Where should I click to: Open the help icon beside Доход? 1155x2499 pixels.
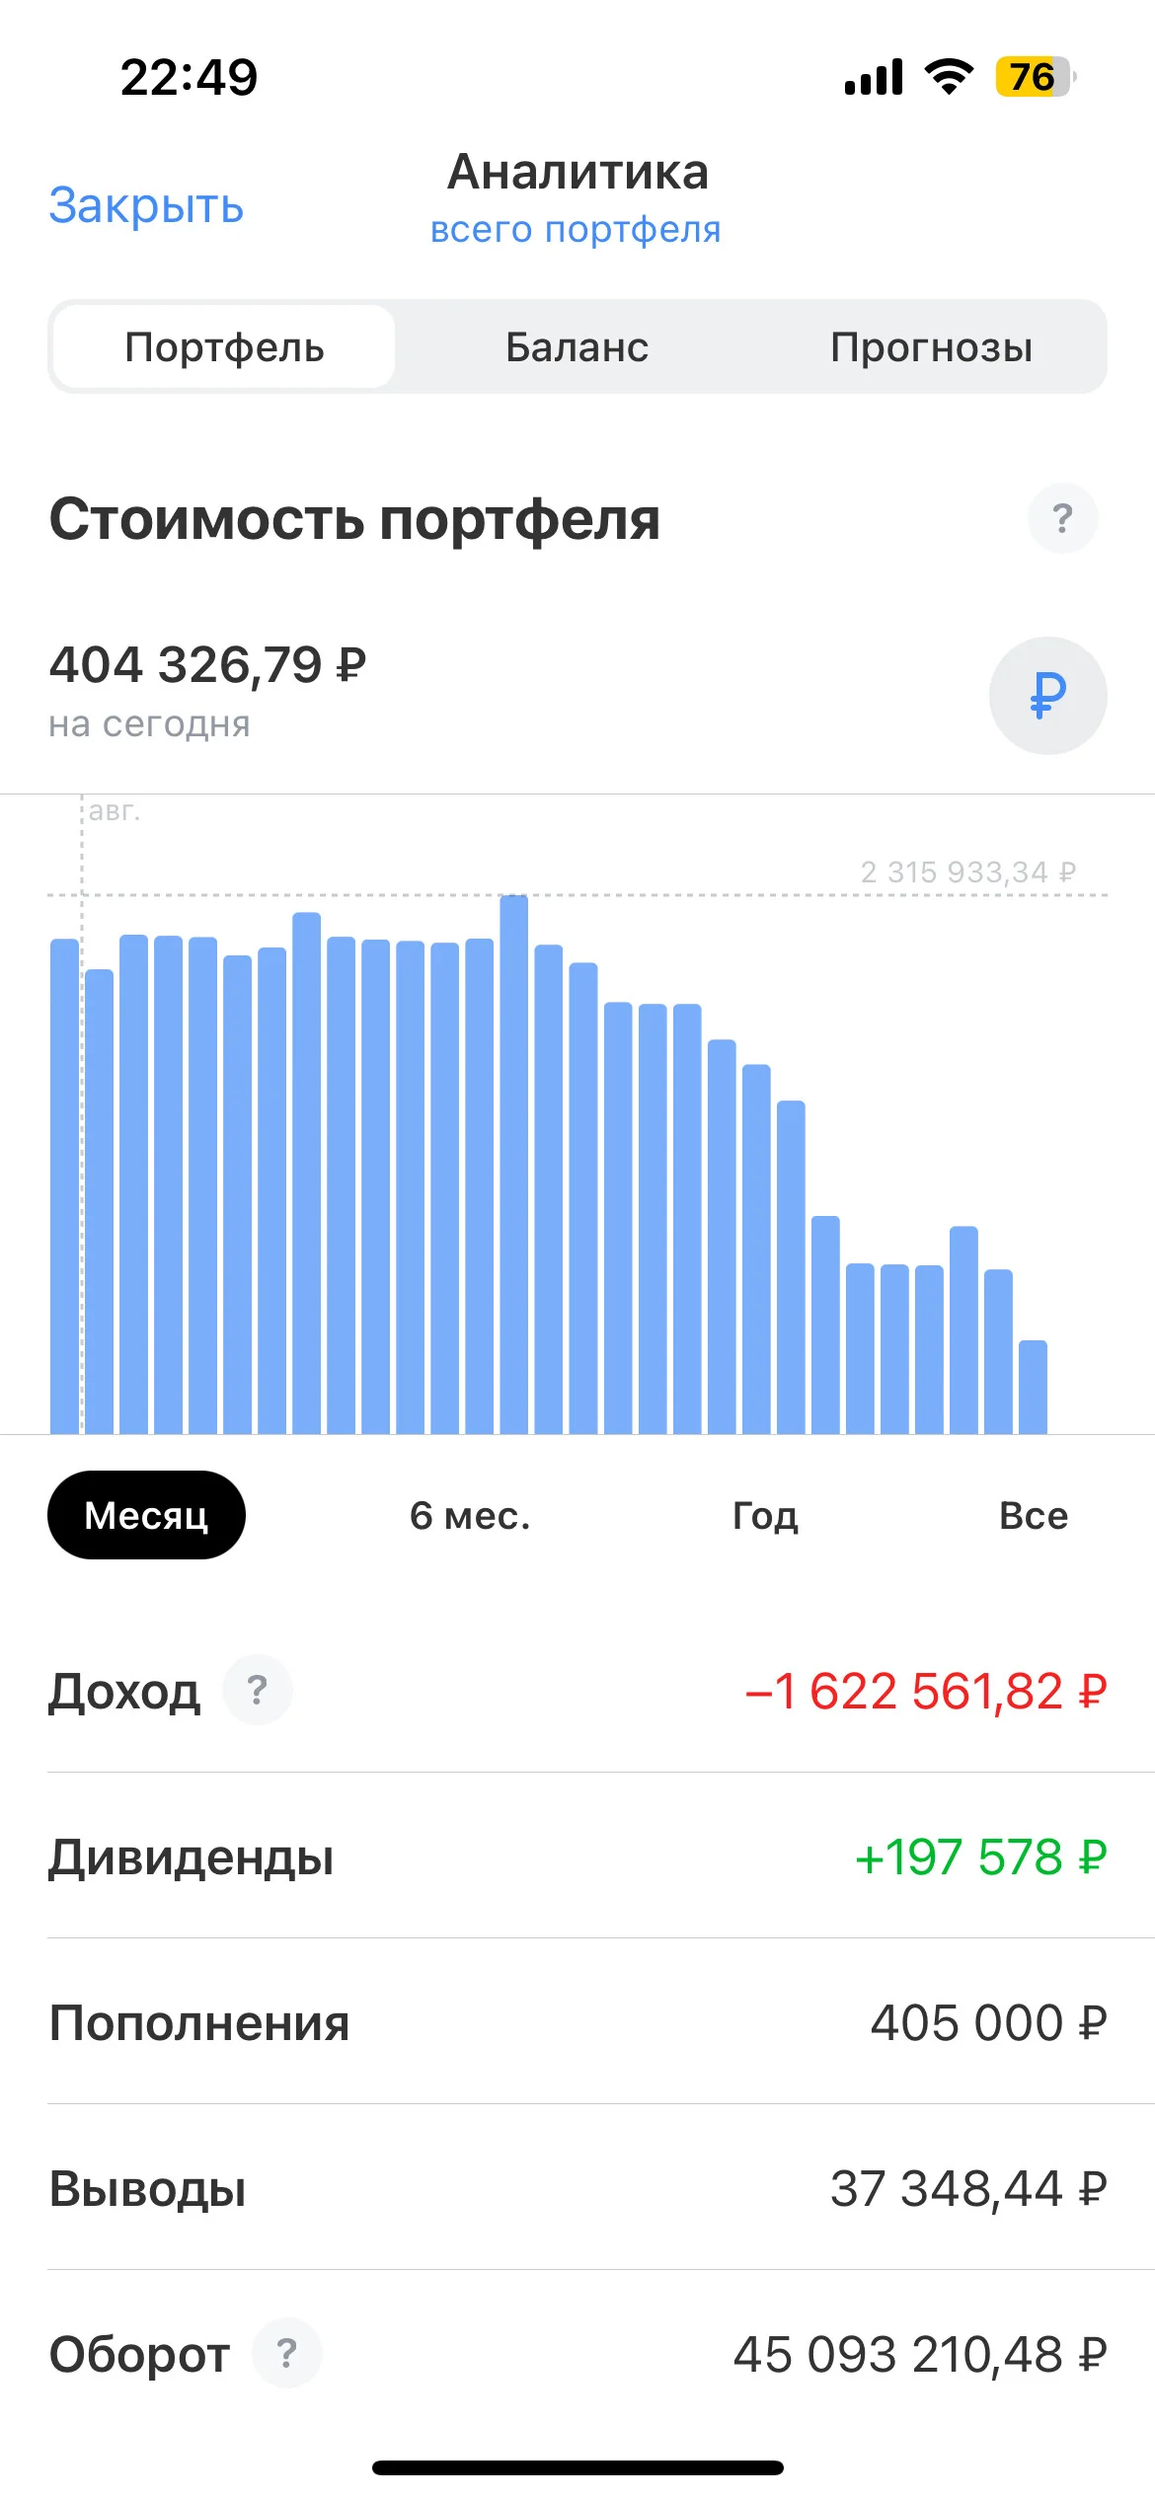click(x=258, y=1690)
